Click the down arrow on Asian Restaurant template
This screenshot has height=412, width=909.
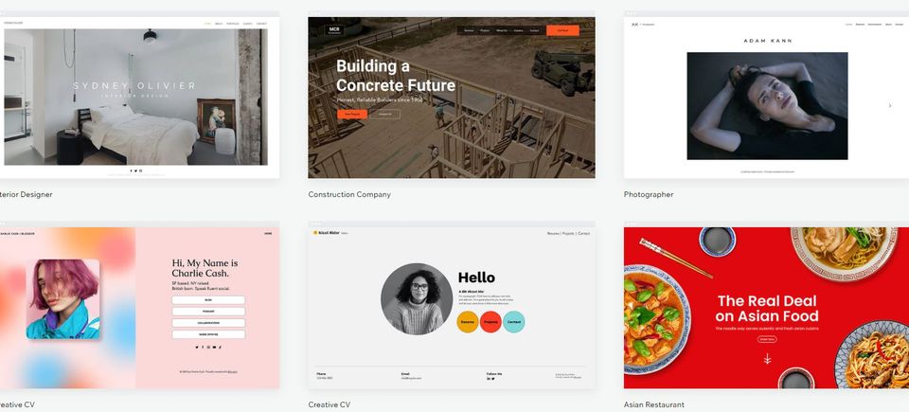(767, 359)
